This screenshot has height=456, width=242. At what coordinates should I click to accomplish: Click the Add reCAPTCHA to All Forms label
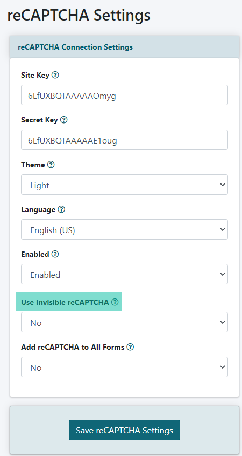73,347
